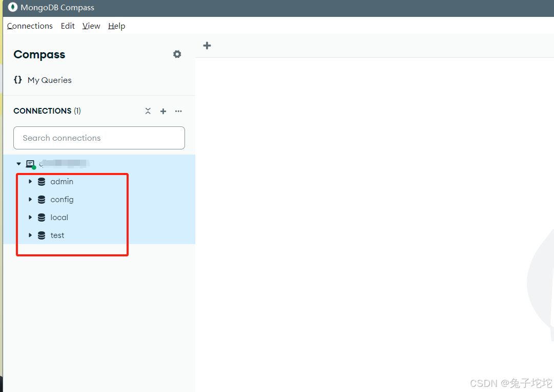Image resolution: width=554 pixels, height=392 pixels.
Task: Click the MongoDB leaf logo in title bar
Action: (x=12, y=7)
